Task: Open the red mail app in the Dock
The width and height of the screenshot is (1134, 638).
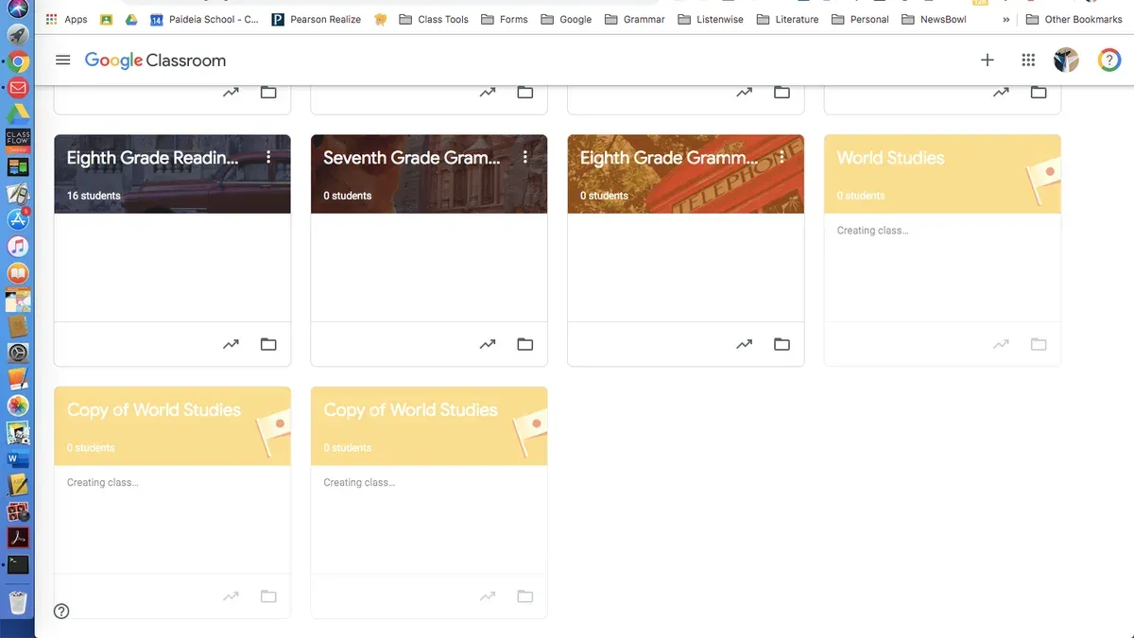Action: pyautogui.click(x=18, y=89)
